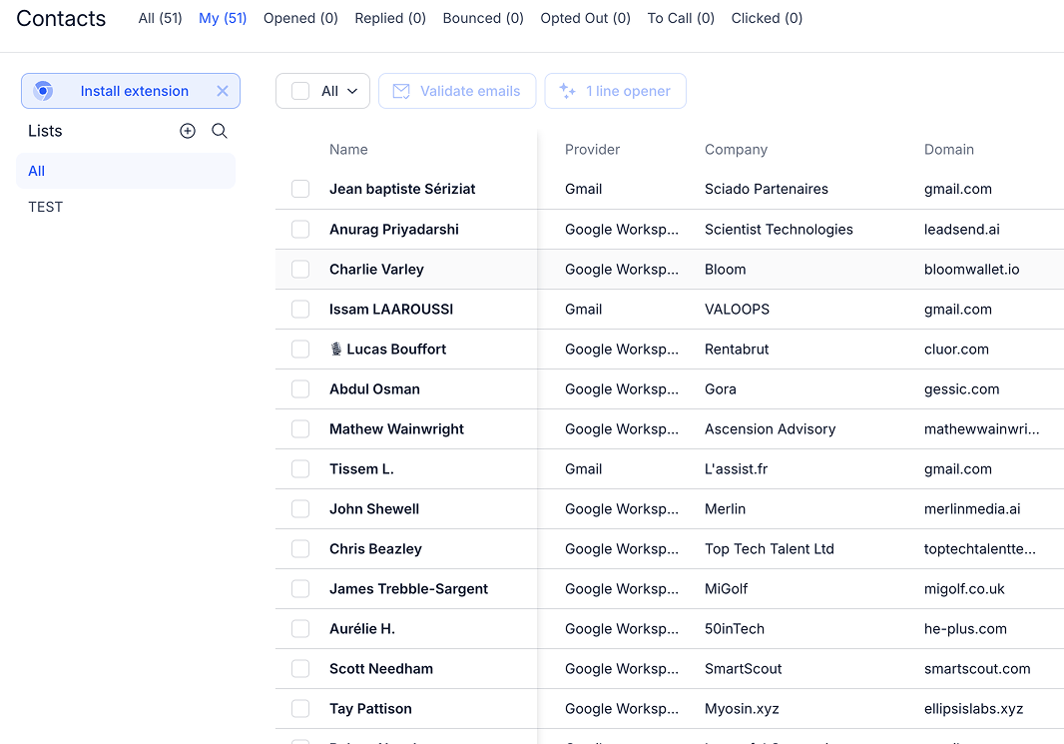Click Validate emails button
The image size is (1064, 744).
pos(457,91)
